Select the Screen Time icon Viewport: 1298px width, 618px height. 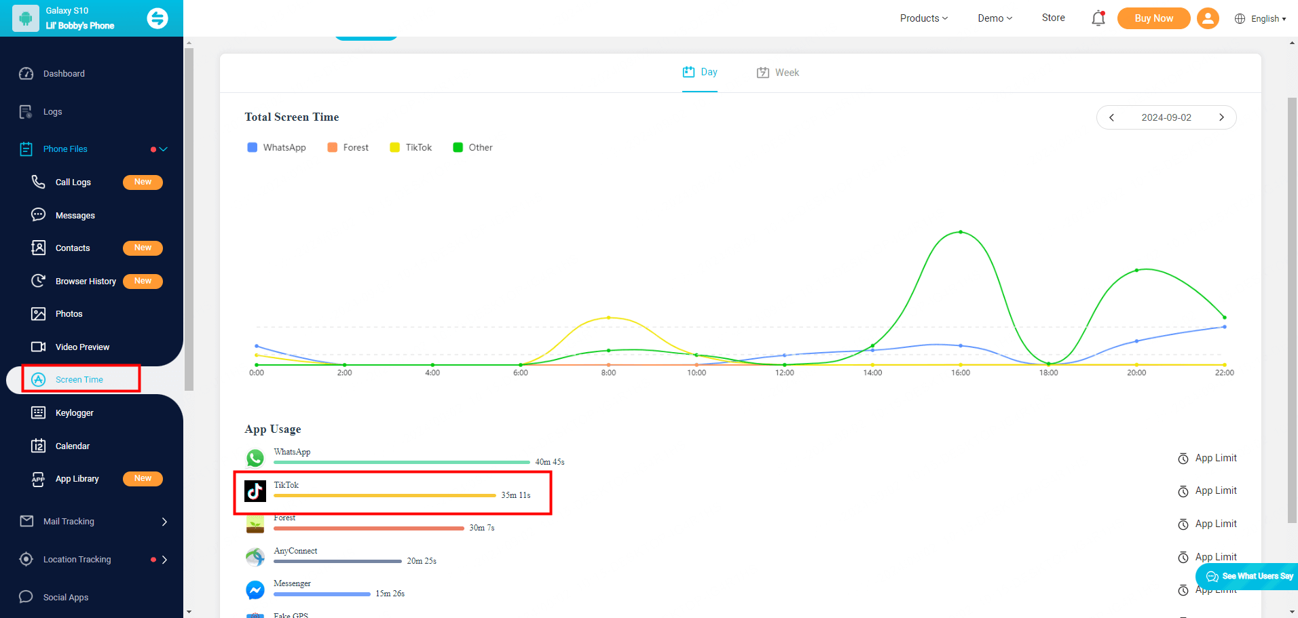pyautogui.click(x=39, y=380)
